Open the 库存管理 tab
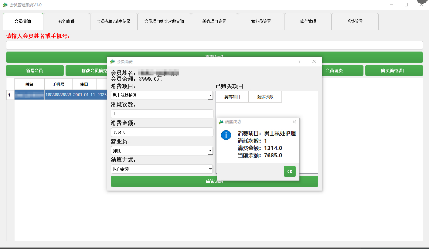The image size is (429, 249). click(308, 22)
